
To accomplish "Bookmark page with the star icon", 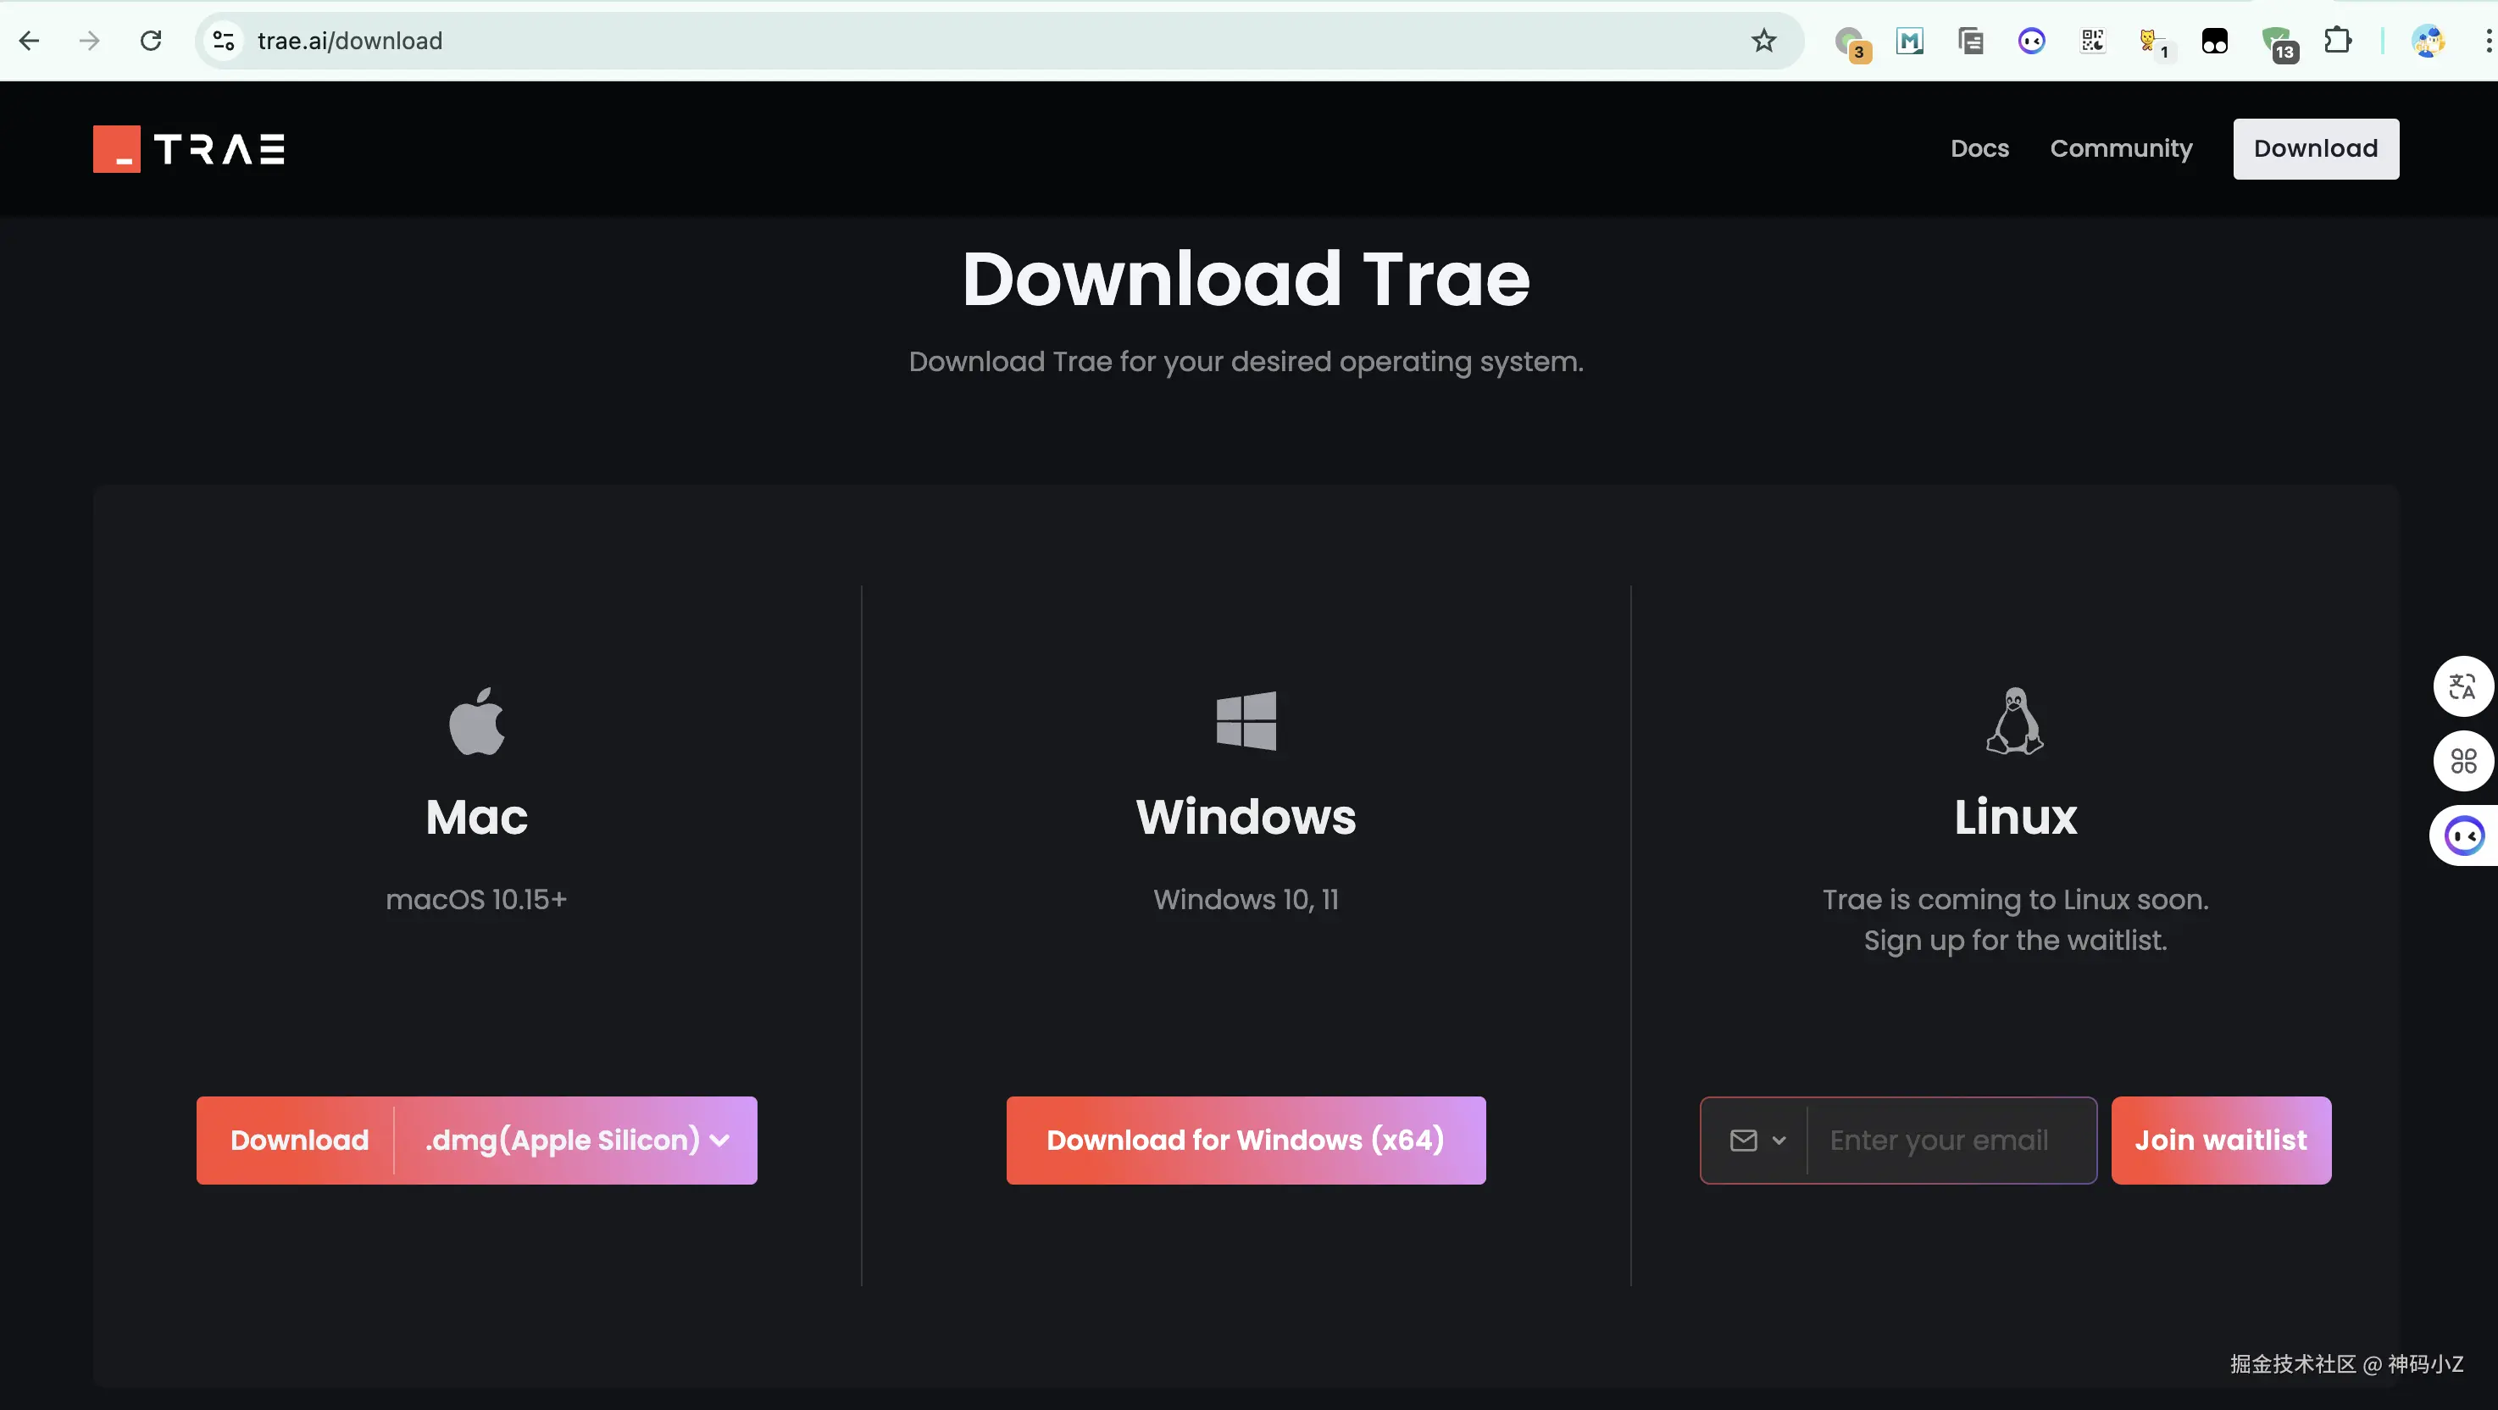I will click(x=1763, y=41).
